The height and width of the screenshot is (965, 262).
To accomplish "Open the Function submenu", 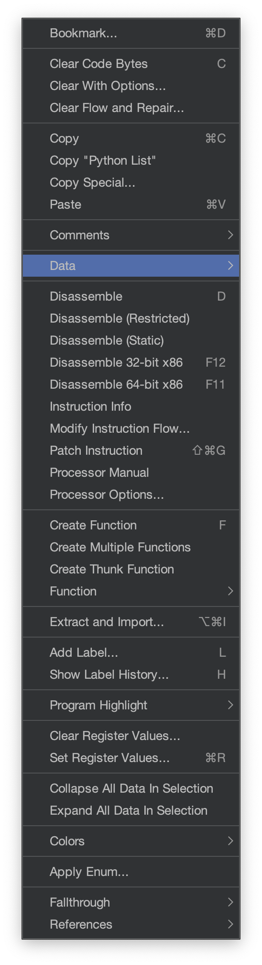I will [131, 591].
